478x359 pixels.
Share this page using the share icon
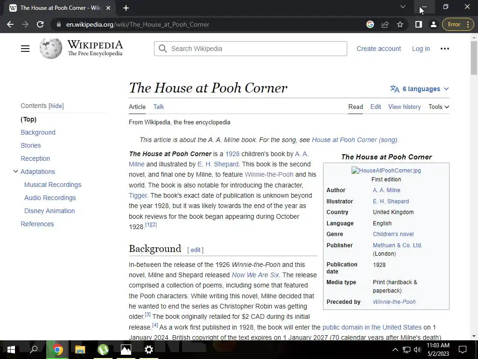[385, 24]
